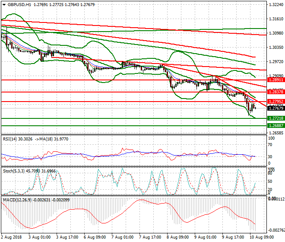
Task: Click the black 1.27679 current price tag
Action: 275,108
